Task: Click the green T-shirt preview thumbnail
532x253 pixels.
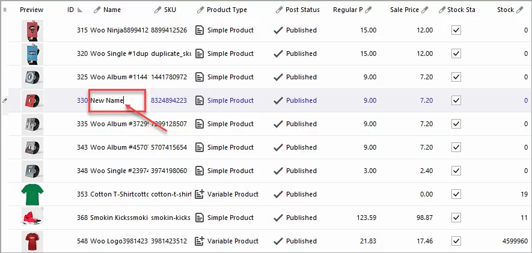Action: (x=32, y=194)
